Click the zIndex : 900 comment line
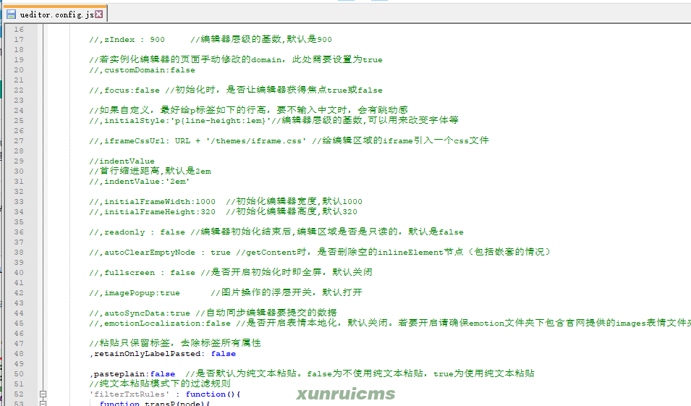 coord(211,39)
